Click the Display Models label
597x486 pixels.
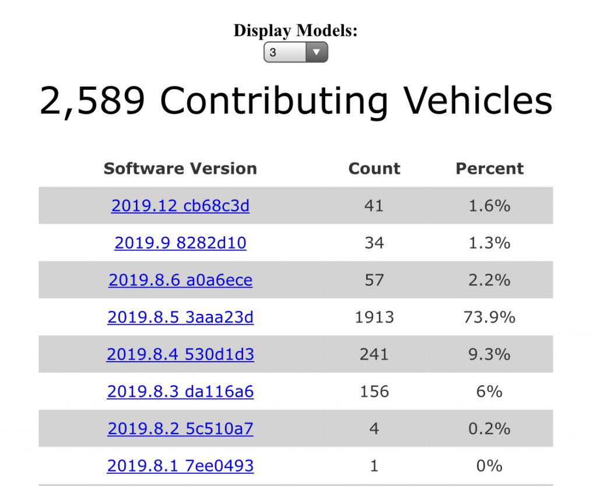(x=296, y=30)
